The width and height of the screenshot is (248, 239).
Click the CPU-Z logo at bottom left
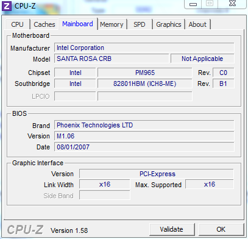[x=25, y=230]
